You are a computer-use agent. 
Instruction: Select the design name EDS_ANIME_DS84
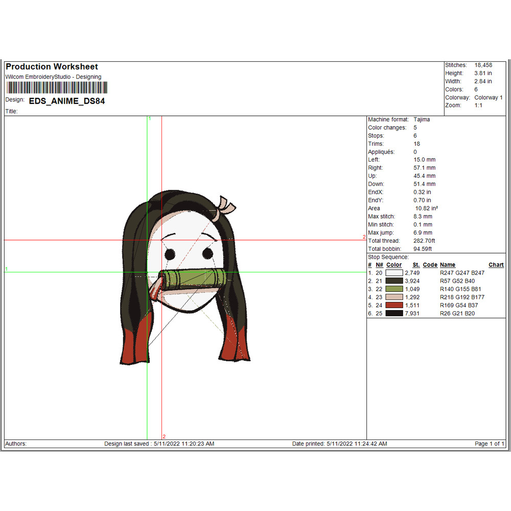(66, 101)
